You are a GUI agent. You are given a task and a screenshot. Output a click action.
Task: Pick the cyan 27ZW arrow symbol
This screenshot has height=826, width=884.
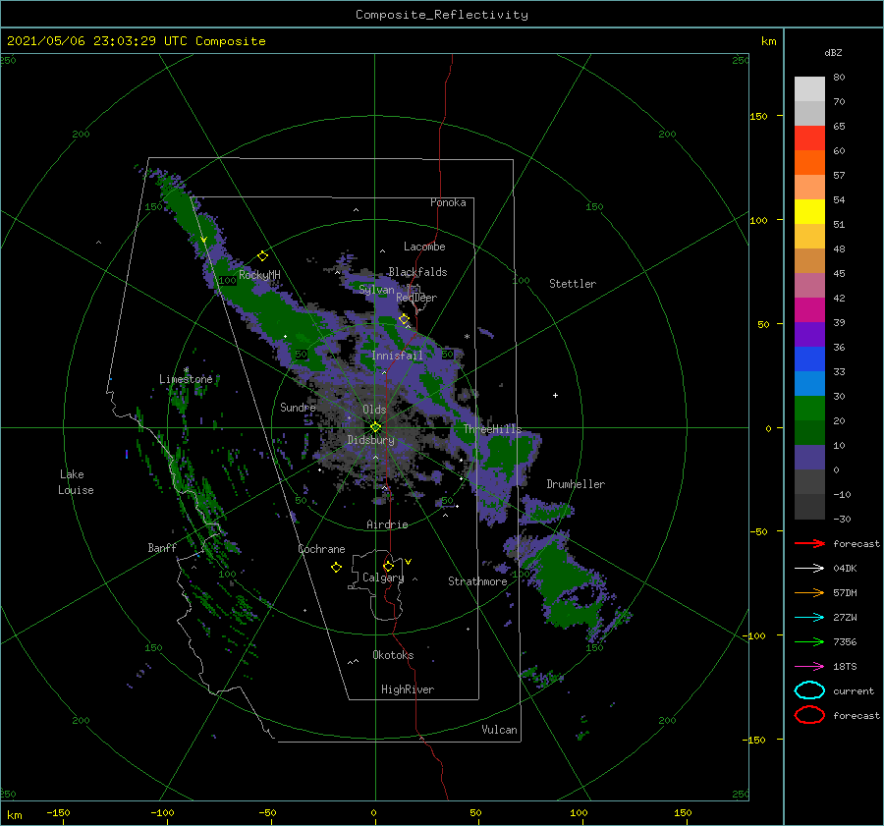pos(809,618)
